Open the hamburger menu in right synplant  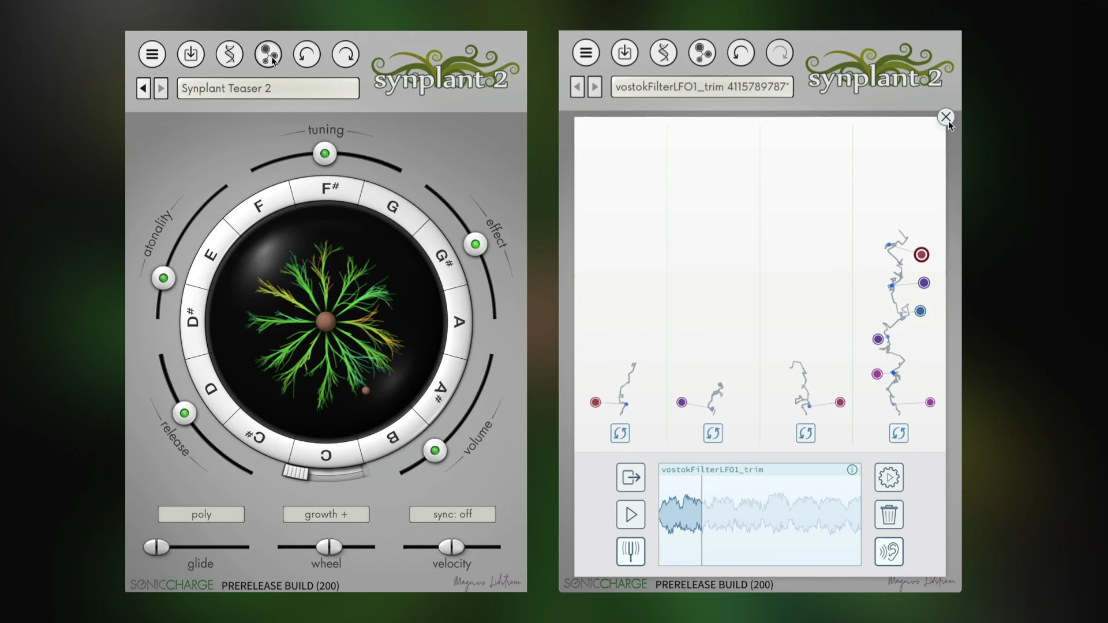click(585, 52)
